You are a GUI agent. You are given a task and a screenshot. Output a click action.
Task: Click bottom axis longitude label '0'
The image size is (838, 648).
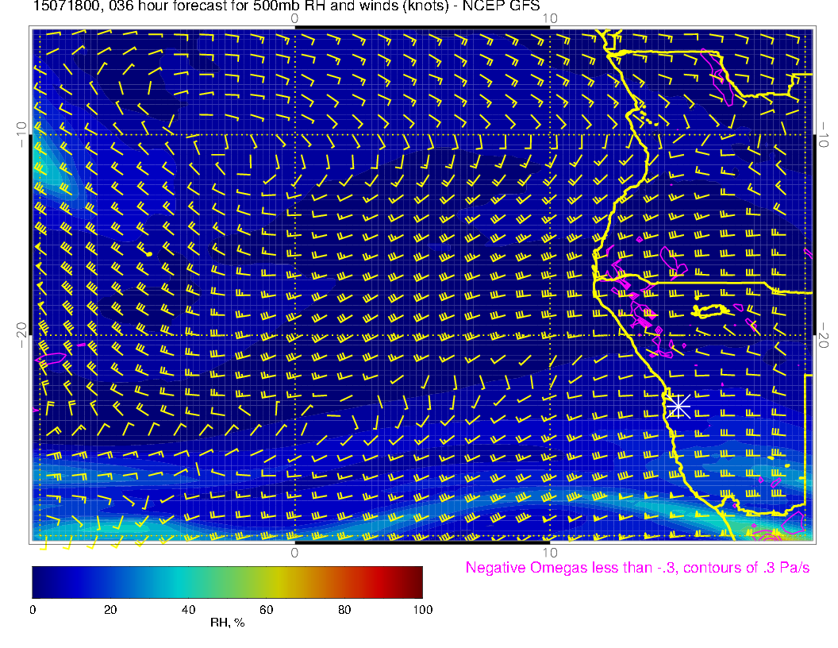tap(294, 553)
